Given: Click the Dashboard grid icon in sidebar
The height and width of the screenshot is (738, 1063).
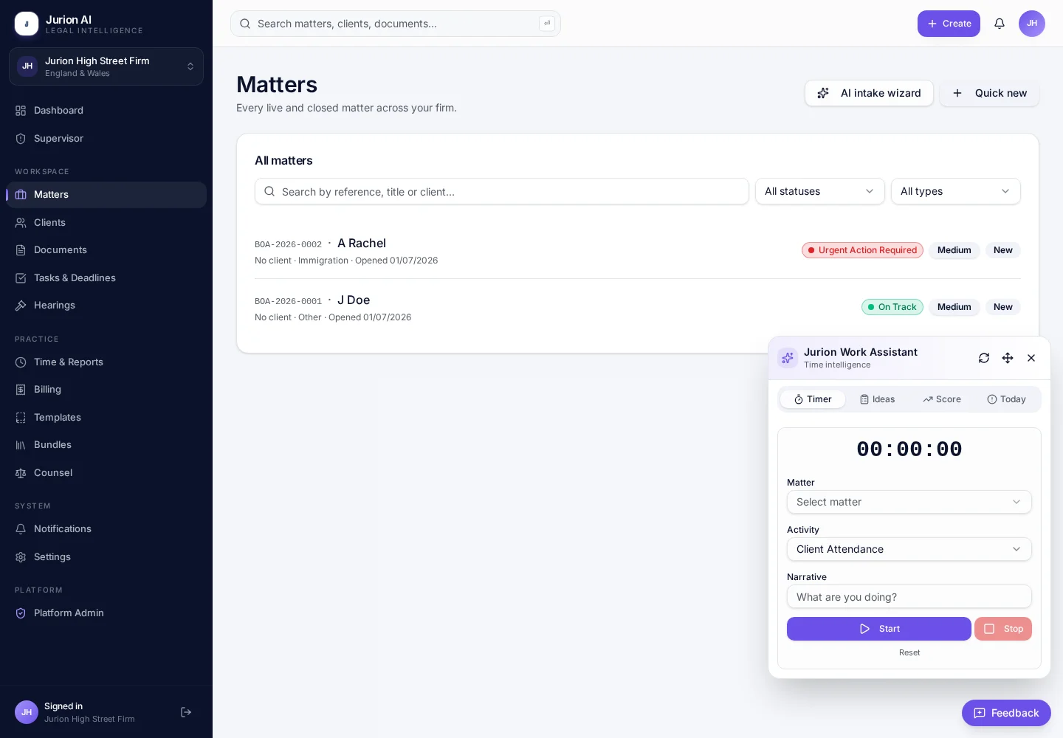Looking at the screenshot, I should [21, 111].
